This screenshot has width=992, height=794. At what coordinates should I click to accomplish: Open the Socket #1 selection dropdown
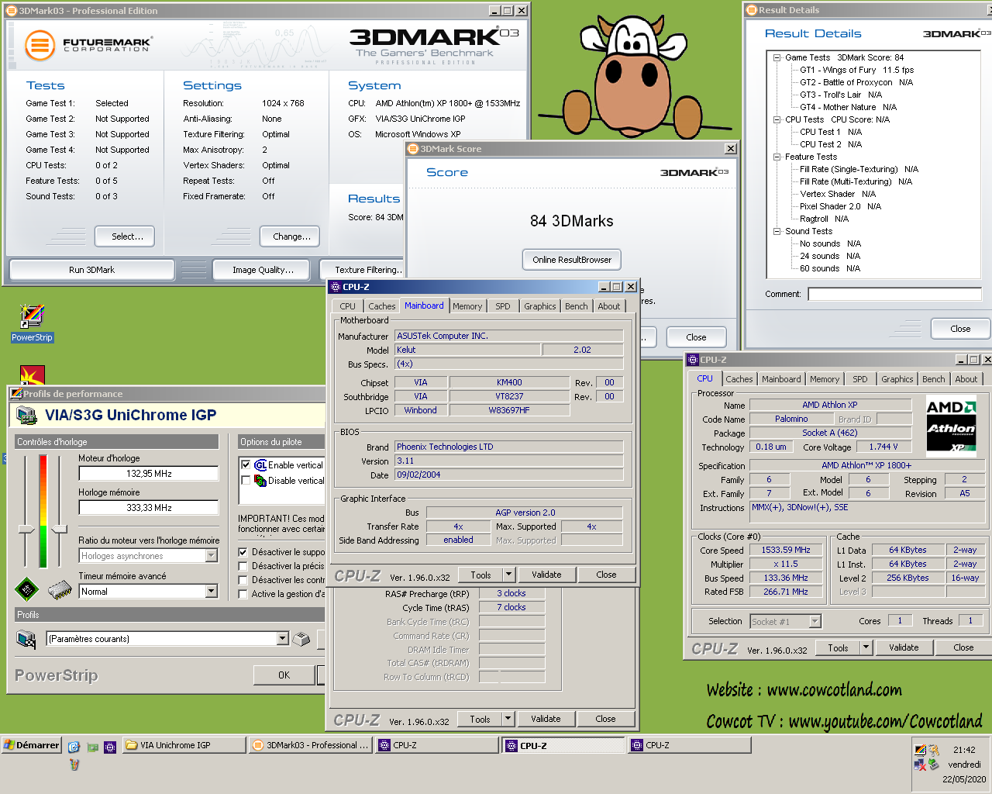815,621
